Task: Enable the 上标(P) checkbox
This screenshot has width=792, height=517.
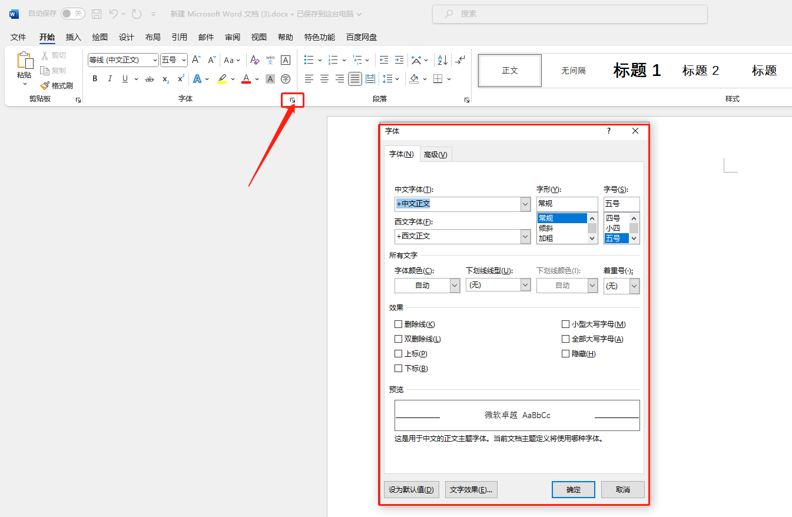Action: click(x=399, y=354)
